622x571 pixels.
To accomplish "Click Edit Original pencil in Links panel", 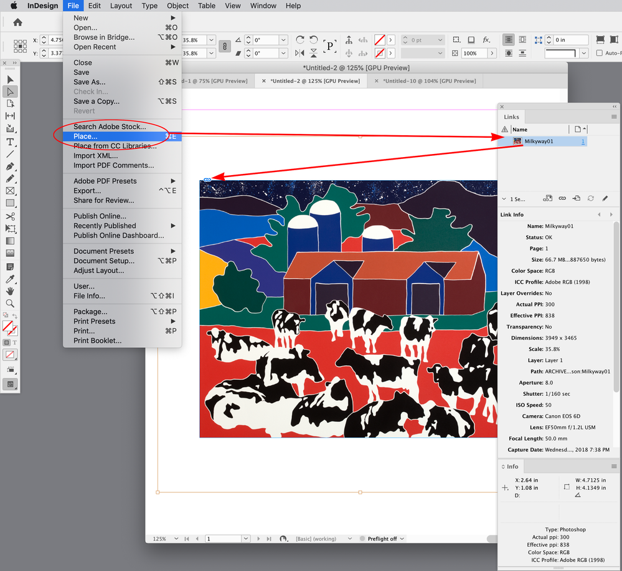I will tap(605, 198).
